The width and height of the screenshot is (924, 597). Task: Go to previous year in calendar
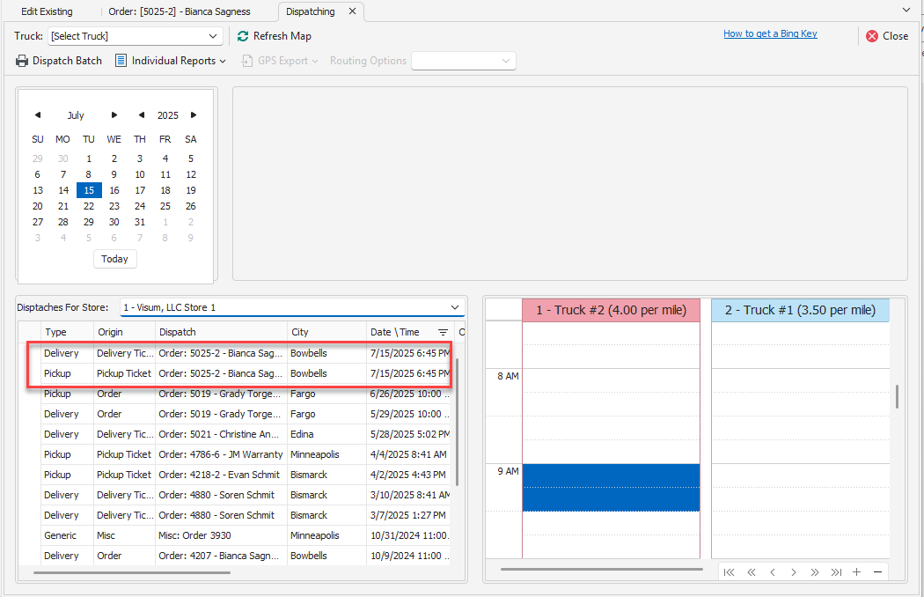pyautogui.click(x=142, y=115)
